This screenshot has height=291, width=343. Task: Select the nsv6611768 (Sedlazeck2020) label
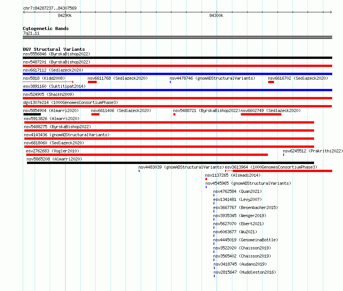pos(118,78)
